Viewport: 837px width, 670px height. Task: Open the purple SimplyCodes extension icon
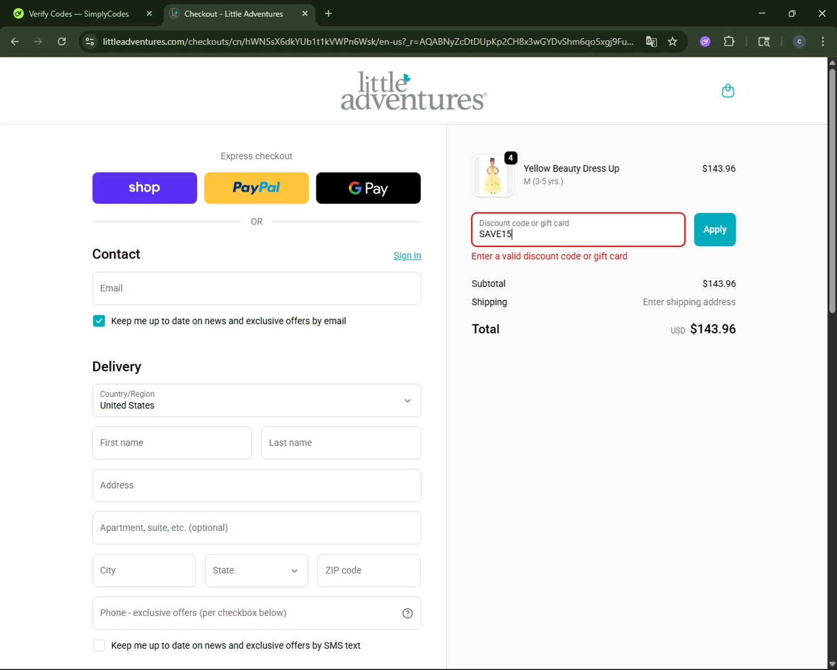coord(705,41)
